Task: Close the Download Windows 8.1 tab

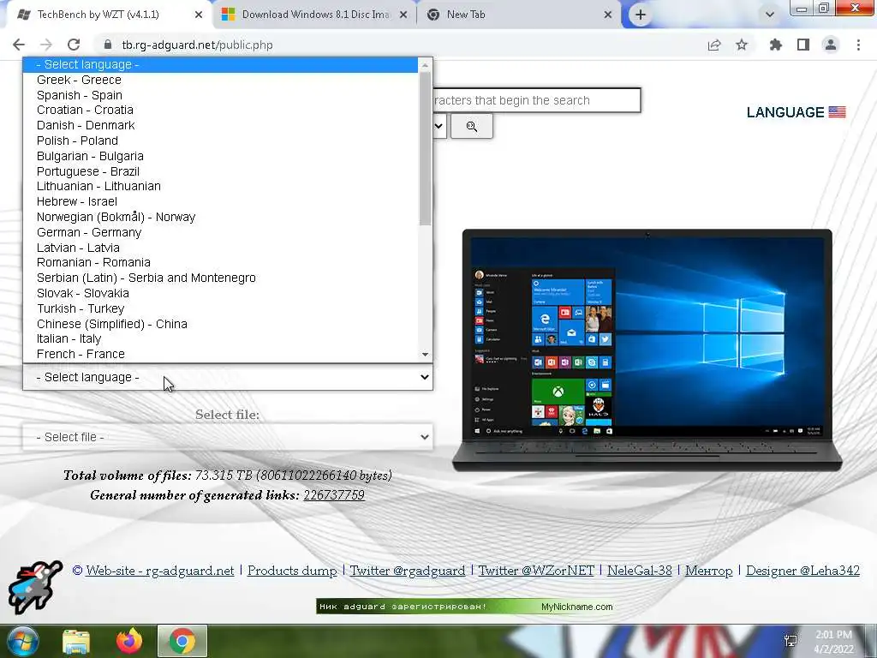Action: [403, 15]
